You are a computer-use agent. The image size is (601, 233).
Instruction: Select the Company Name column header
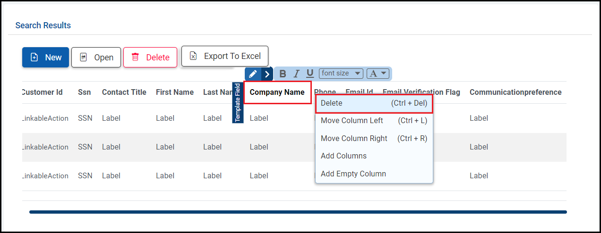click(x=277, y=92)
